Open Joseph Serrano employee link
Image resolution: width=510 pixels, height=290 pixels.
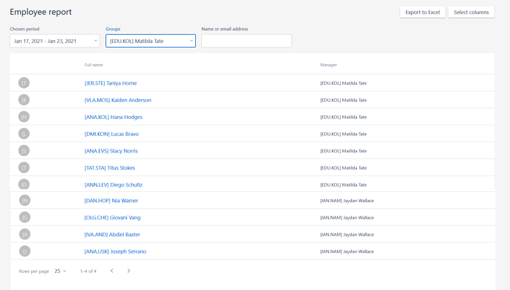tap(115, 251)
